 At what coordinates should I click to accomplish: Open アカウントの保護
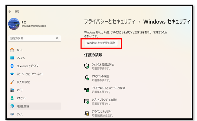(x=100, y=76)
